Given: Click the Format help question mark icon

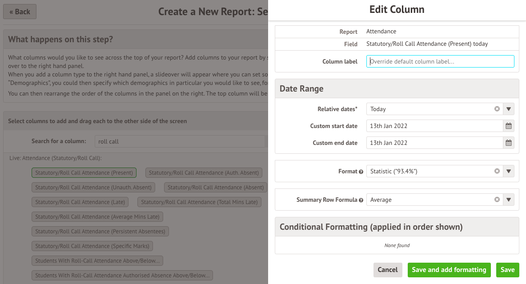Looking at the screenshot, I should point(361,172).
